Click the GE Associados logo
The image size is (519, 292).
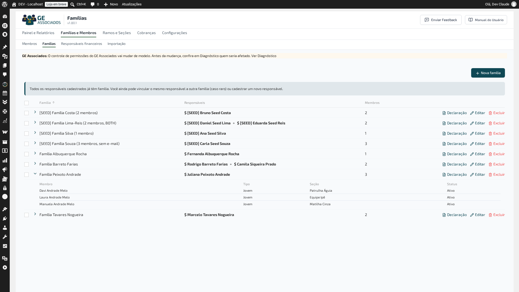coord(41,20)
